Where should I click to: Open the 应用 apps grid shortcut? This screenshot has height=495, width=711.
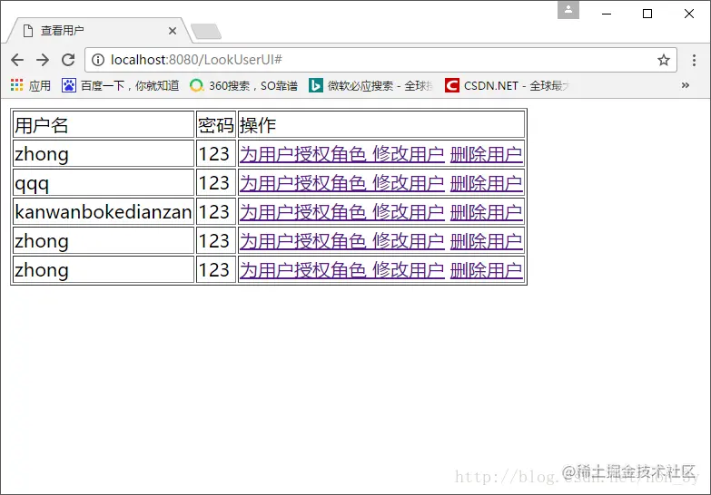pyautogui.click(x=30, y=85)
